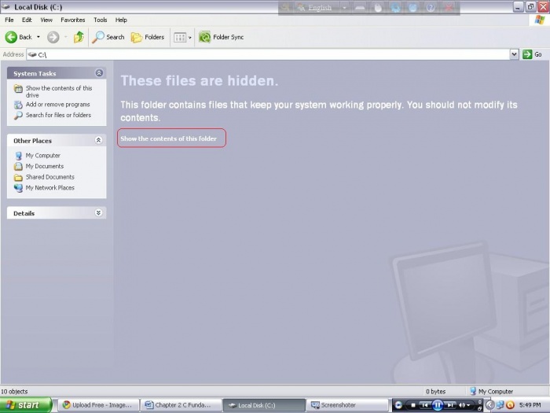550x413 pixels.
Task: Expand the Details panel
Action: coord(98,213)
